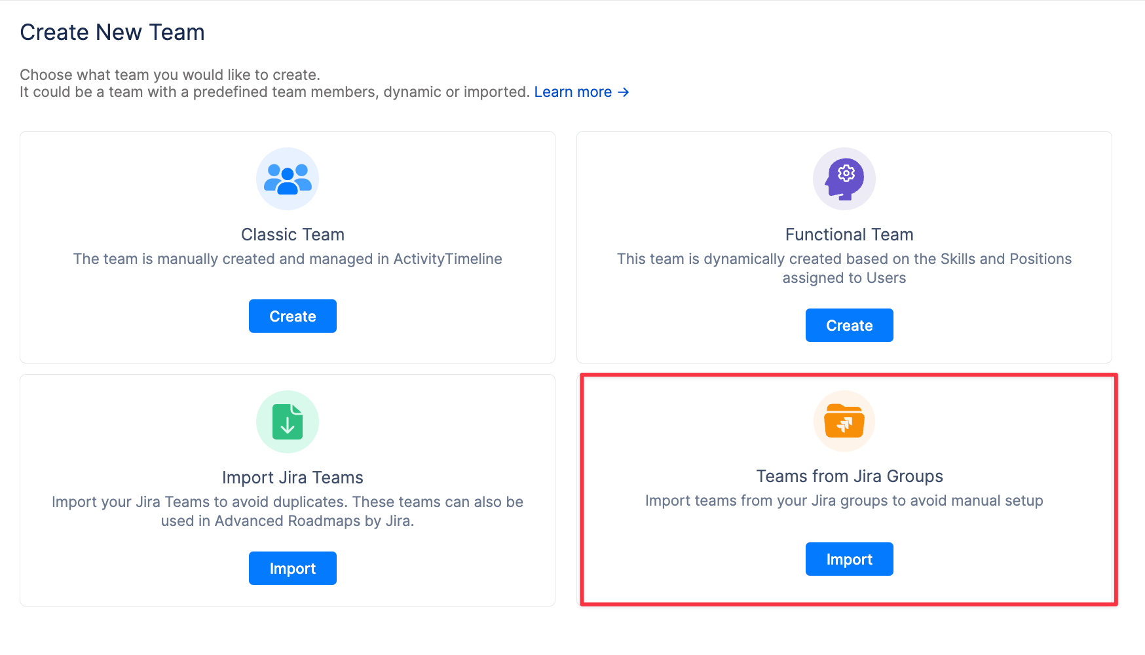The height and width of the screenshot is (655, 1145).
Task: Click the 'Choose what team' intro text
Action: [x=170, y=75]
